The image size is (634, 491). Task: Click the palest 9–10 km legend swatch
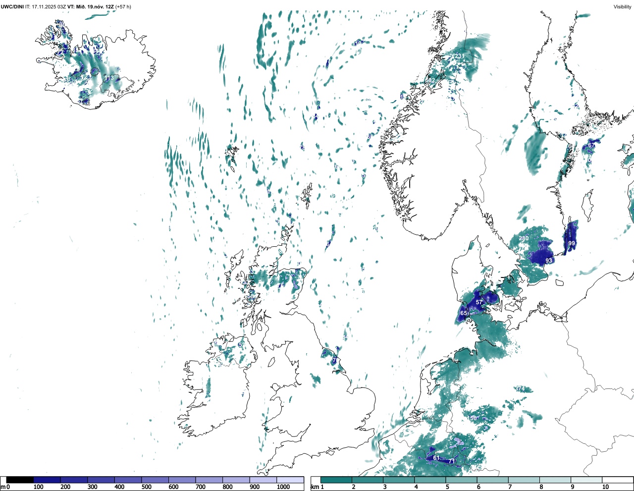tap(587, 480)
